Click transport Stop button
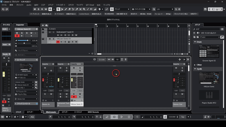 tap(114, 117)
